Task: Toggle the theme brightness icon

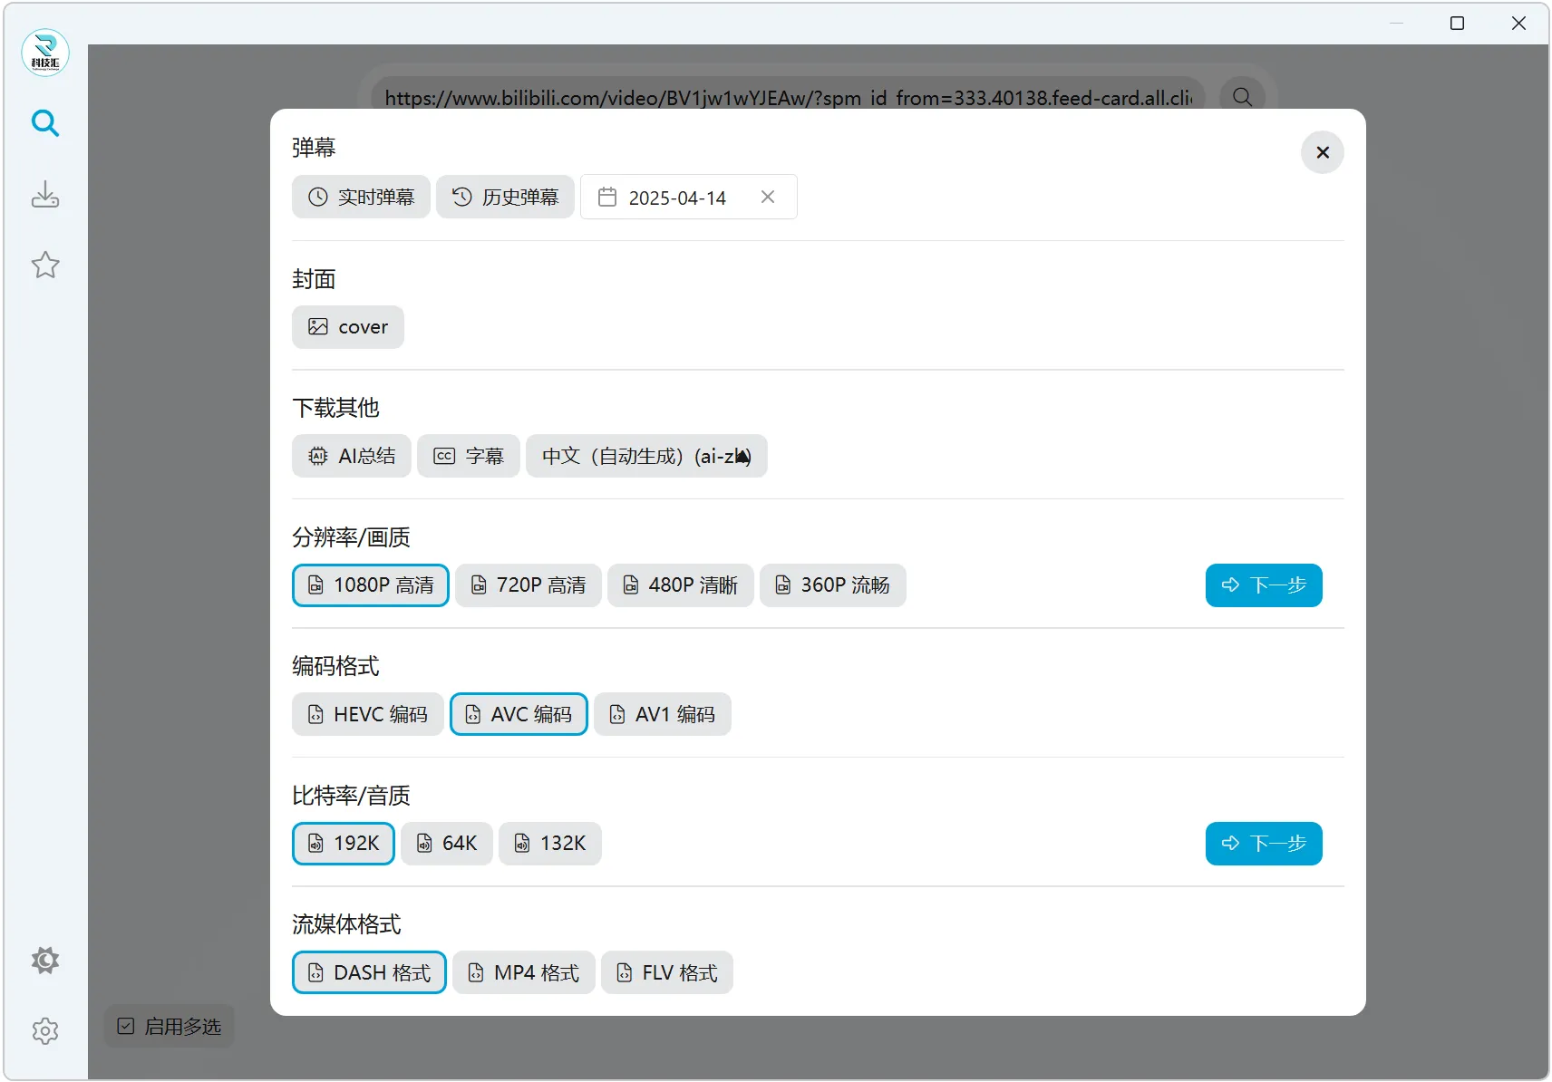Action: [45, 961]
